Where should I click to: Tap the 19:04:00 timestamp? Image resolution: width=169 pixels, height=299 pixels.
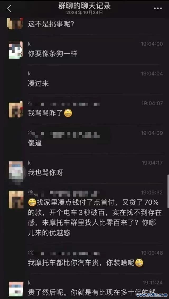pos(152,44)
